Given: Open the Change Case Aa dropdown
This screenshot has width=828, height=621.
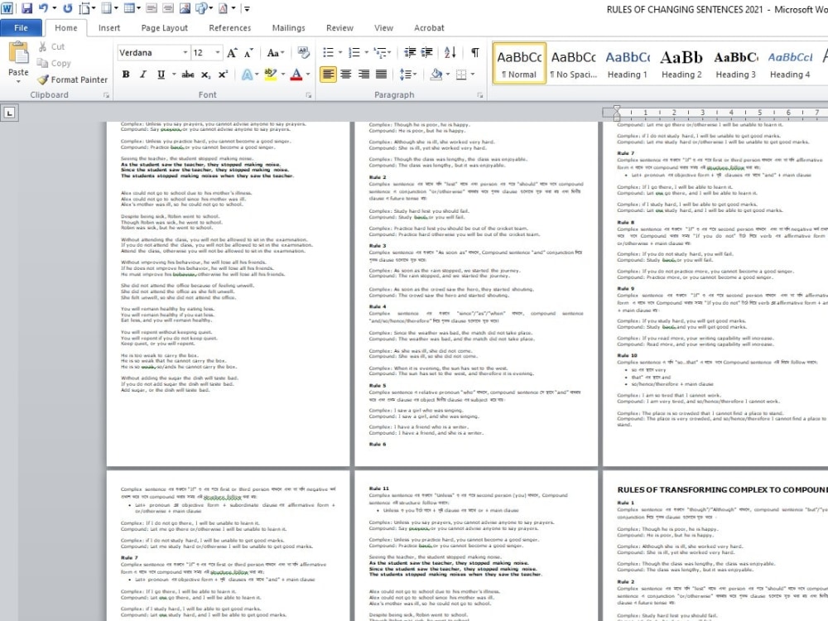Looking at the screenshot, I should 276,53.
